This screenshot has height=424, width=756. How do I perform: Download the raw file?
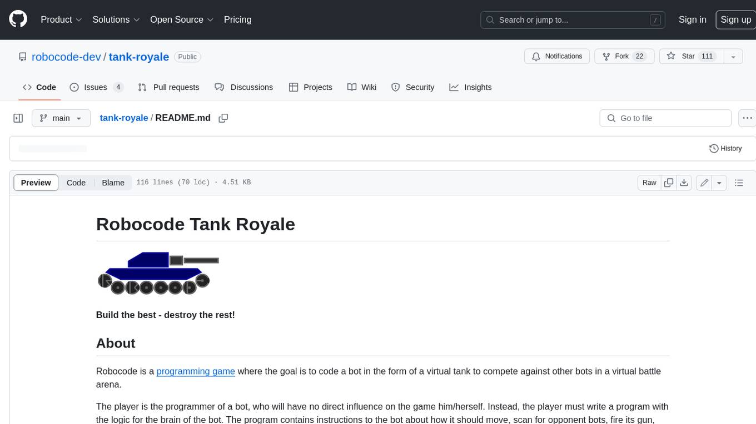tap(684, 183)
